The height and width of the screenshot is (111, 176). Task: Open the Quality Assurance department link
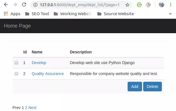click(48, 74)
